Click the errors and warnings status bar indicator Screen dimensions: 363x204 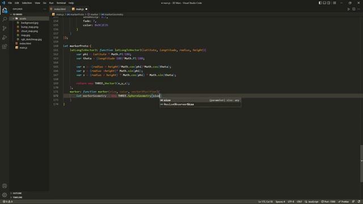click(x=7, y=202)
